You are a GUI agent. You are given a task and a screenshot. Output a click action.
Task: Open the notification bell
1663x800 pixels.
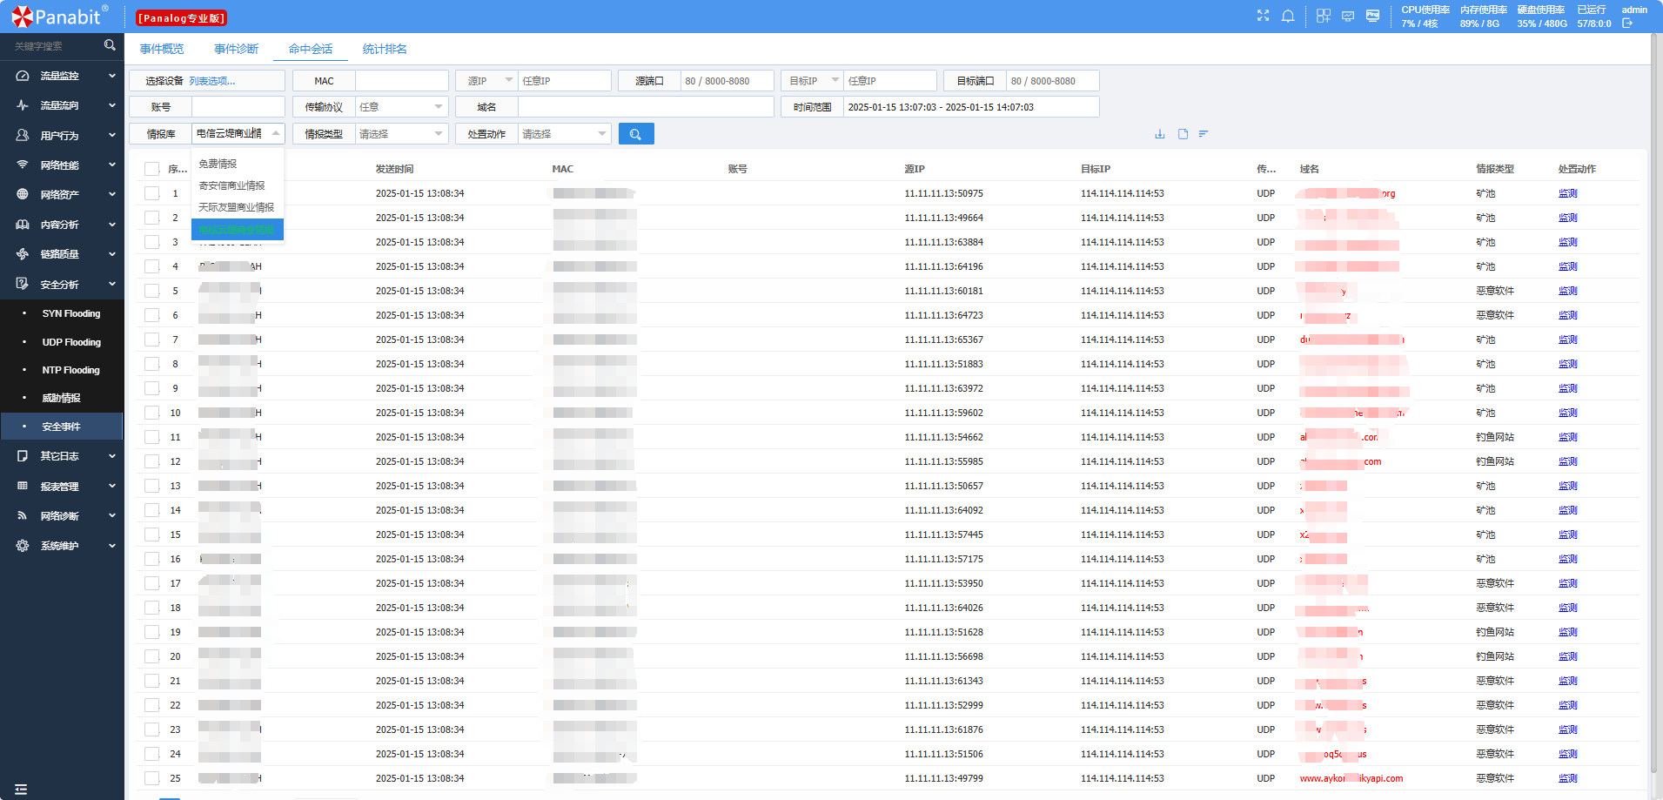click(1288, 16)
